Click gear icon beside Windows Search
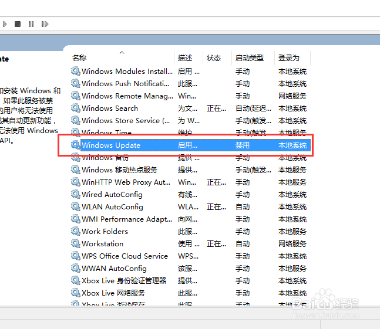380x329 pixels. 75,108
